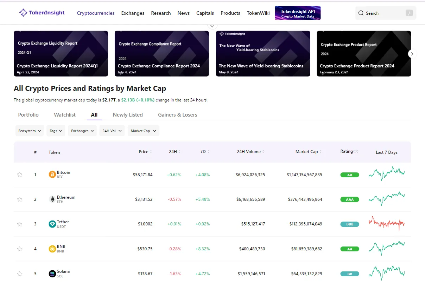Expand the Tags filter

tap(56, 131)
